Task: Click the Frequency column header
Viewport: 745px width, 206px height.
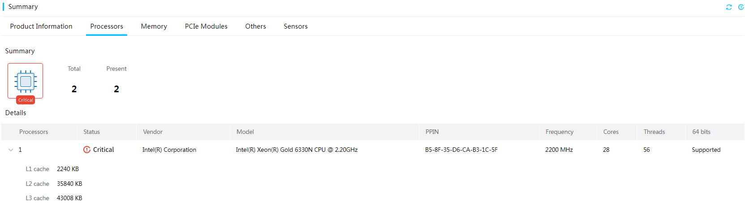Action: pos(560,132)
